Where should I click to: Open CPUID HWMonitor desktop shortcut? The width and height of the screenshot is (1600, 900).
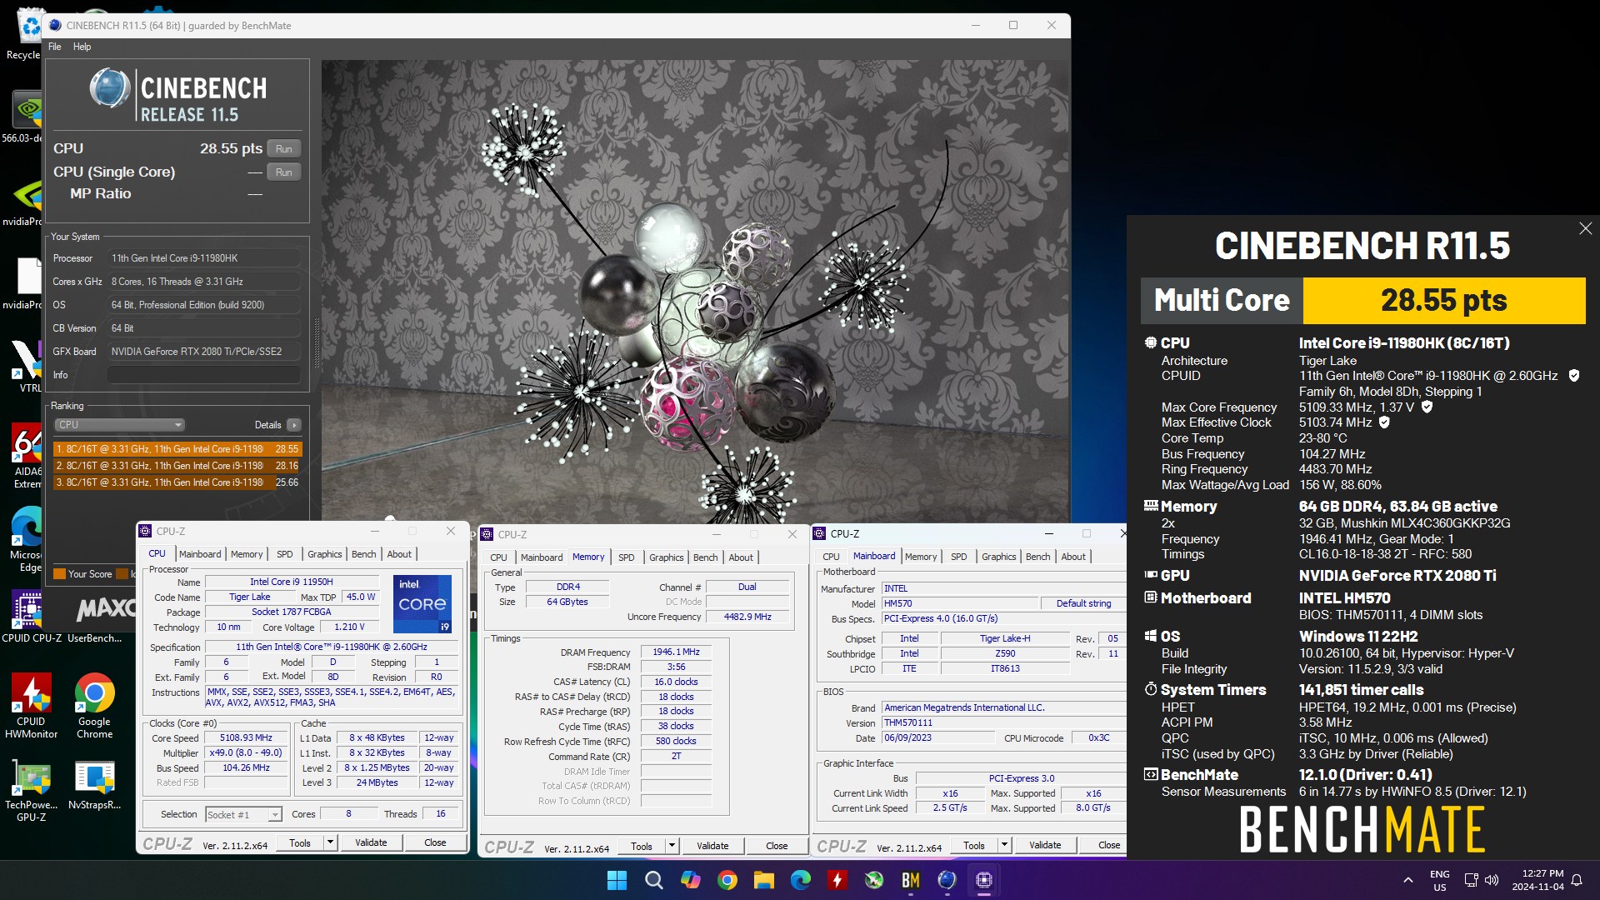point(31,705)
